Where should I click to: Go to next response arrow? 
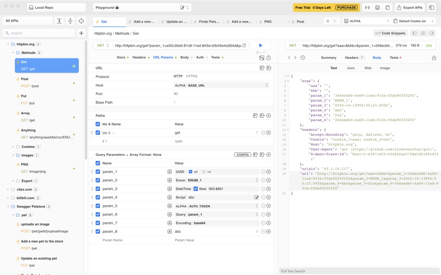[x=295, y=58]
